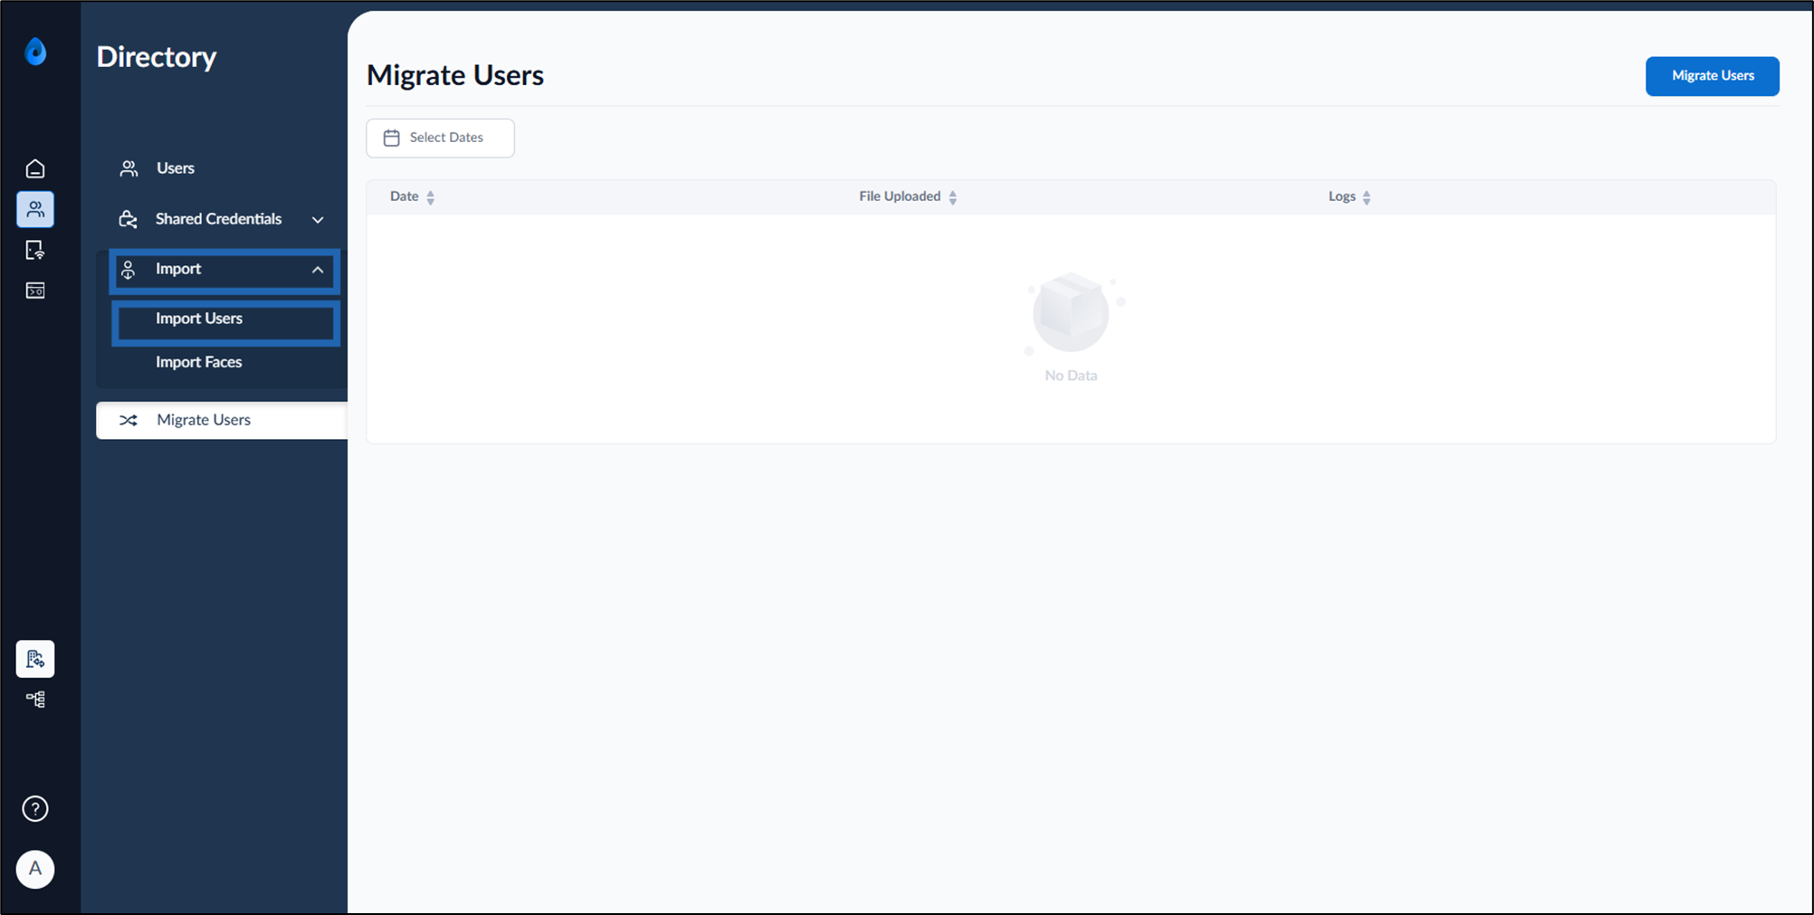Click the File Uploaded header text
Image resolution: width=1814 pixels, height=915 pixels.
point(900,196)
